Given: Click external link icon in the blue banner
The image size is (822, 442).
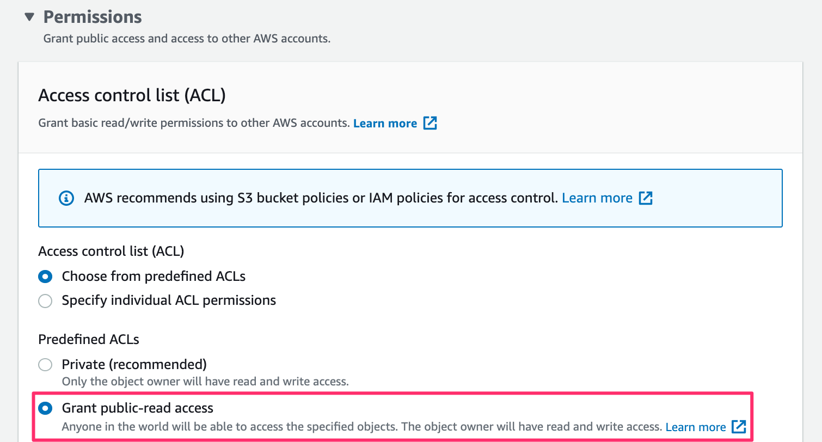Looking at the screenshot, I should 645,198.
